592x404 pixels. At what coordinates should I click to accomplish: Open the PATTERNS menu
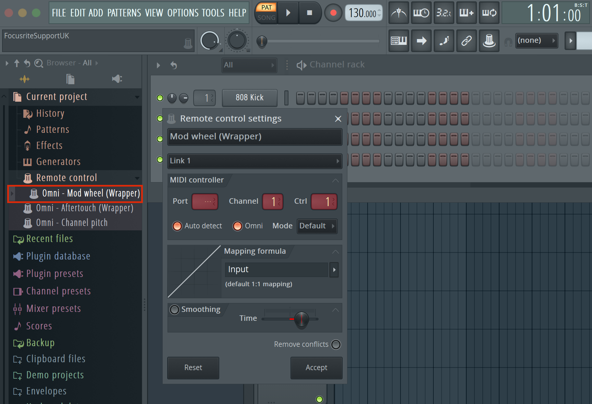click(x=124, y=13)
